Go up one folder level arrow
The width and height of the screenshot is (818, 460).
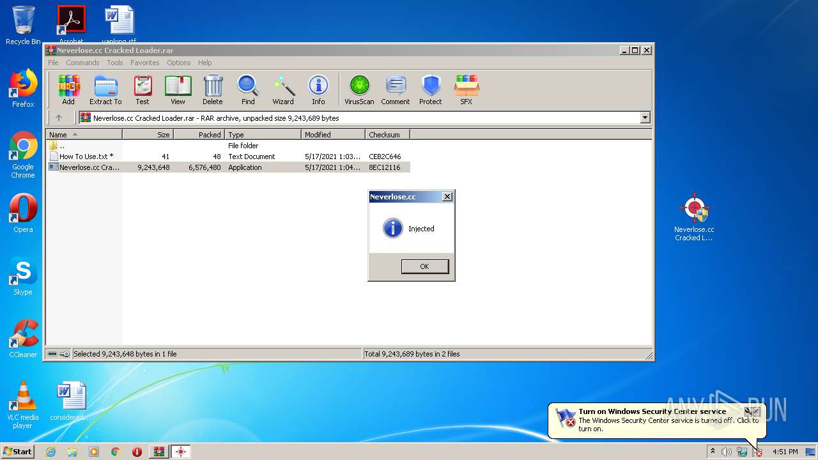point(59,118)
